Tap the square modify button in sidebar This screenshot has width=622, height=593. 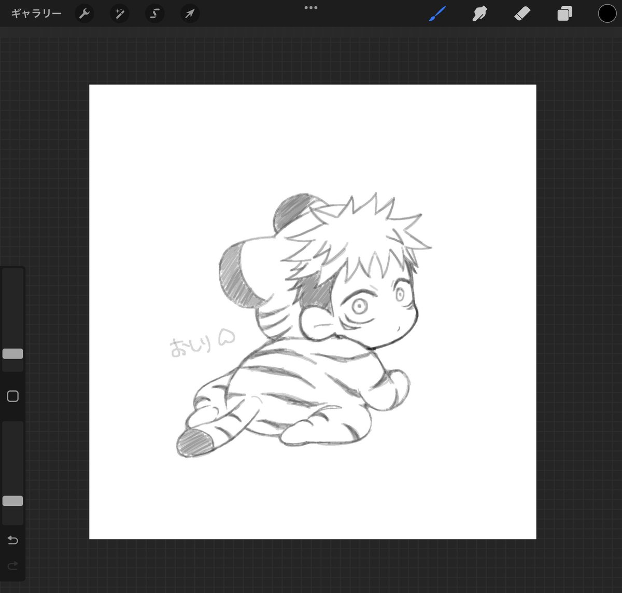[x=13, y=396]
